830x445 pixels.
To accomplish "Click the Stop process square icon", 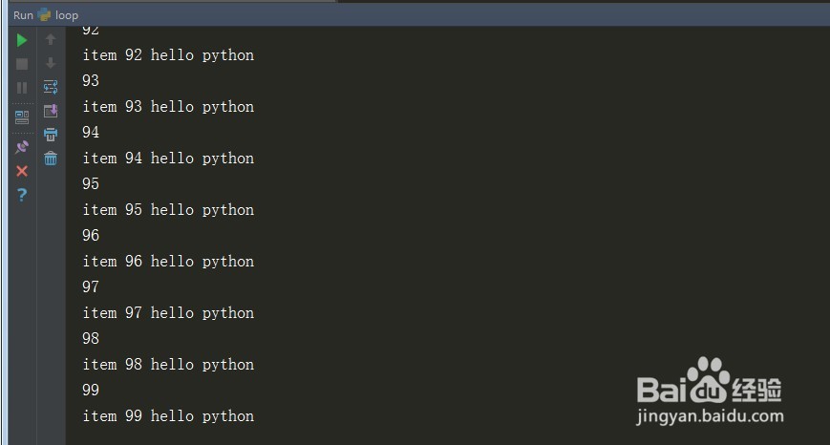I will [x=22, y=64].
